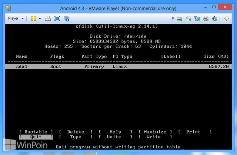Show hidden devices double-chevron
The width and height of the screenshot is (237, 155).
tap(173, 18)
